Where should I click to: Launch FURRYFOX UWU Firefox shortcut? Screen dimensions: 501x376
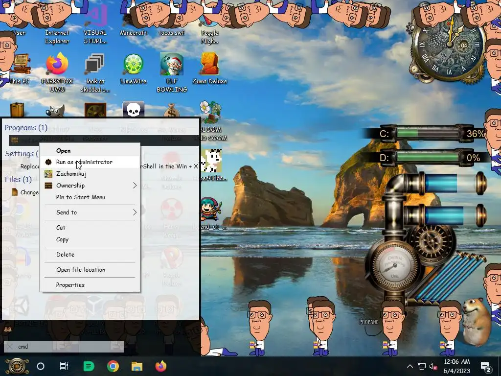57,73
